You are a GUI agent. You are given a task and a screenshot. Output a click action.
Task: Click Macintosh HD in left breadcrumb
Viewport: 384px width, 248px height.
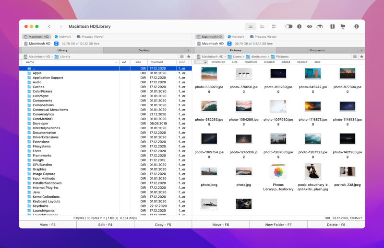click(x=37, y=56)
